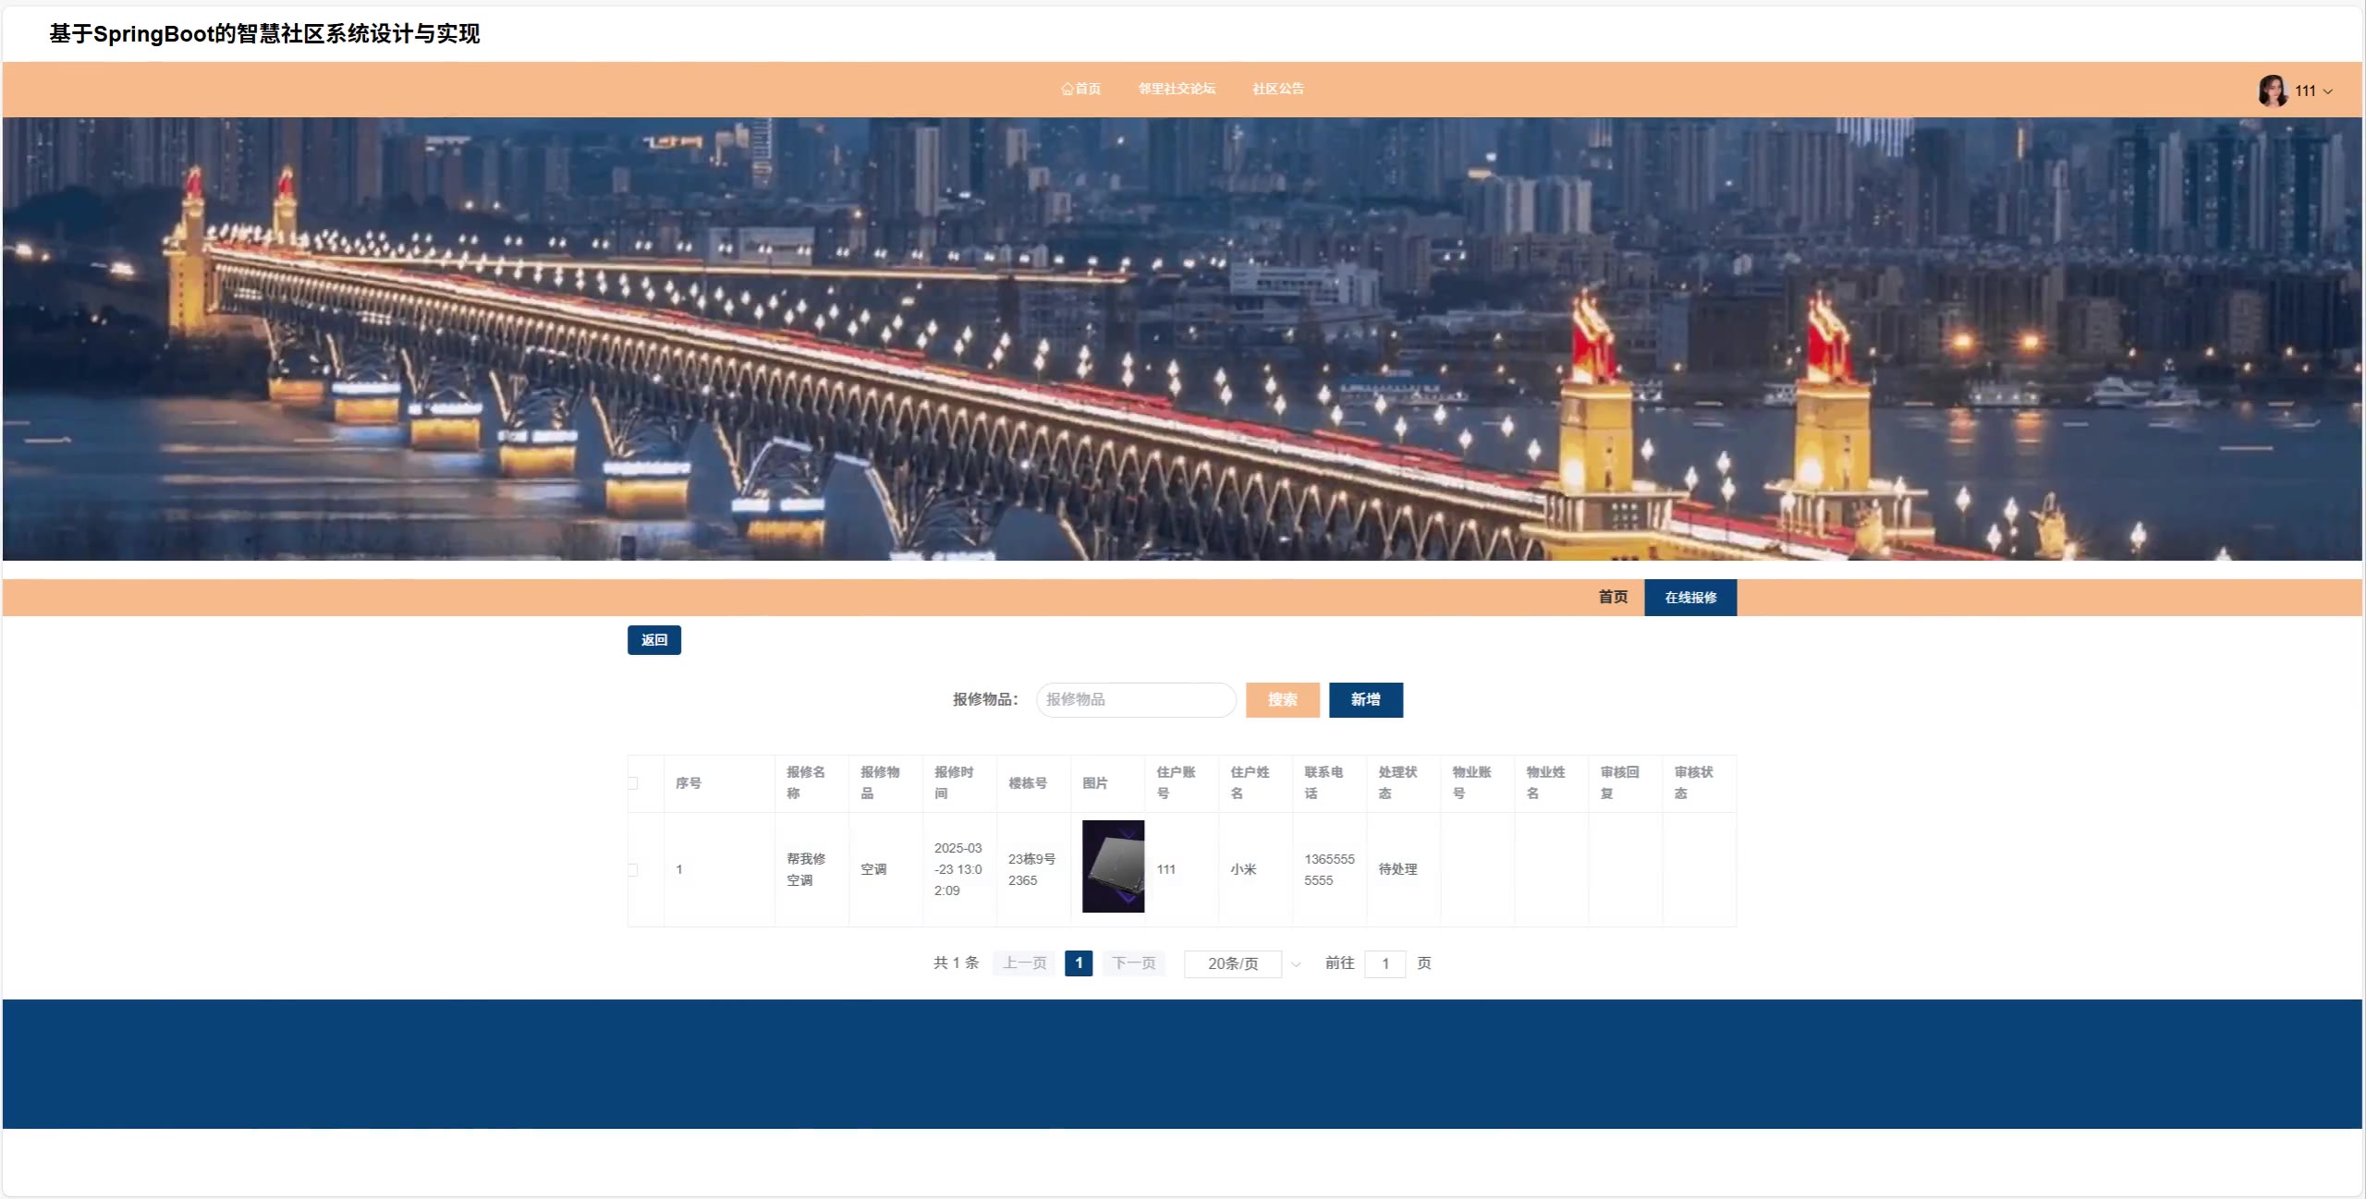Select the 在线报修 breadcrumb tab
This screenshot has height=1199, width=2366.
[1690, 598]
